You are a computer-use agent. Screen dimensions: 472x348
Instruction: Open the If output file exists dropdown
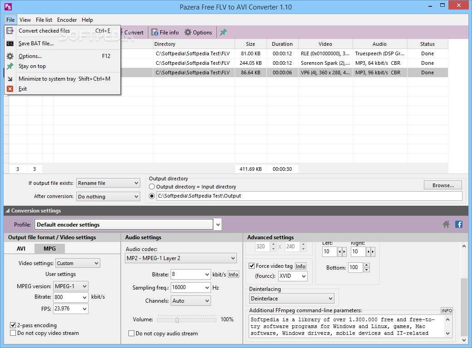(x=108, y=183)
